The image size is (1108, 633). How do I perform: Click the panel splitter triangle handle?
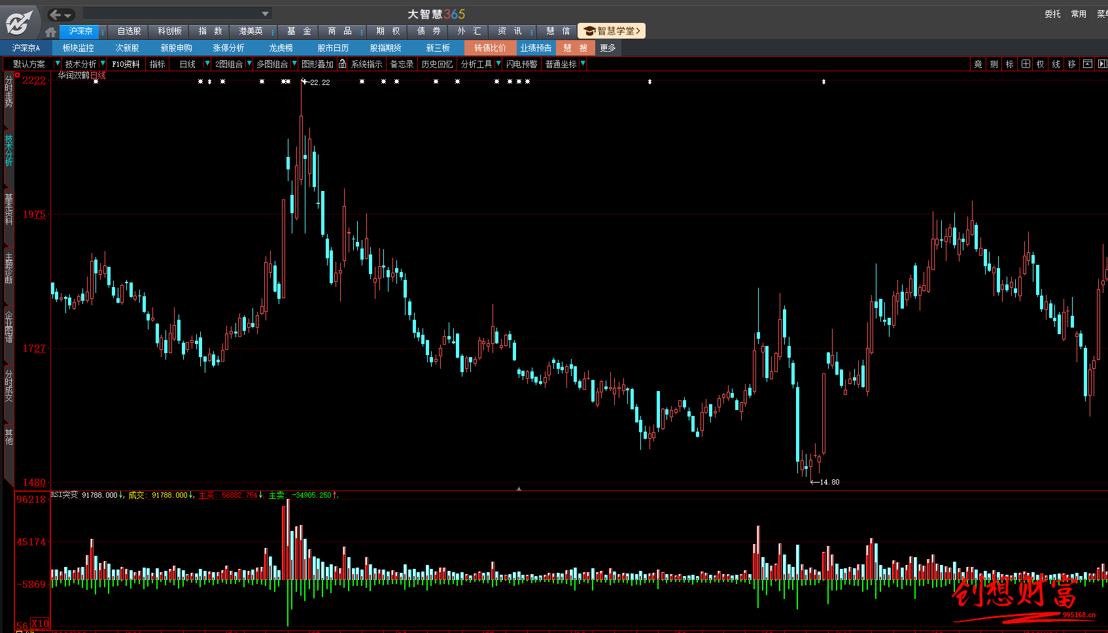519,488
